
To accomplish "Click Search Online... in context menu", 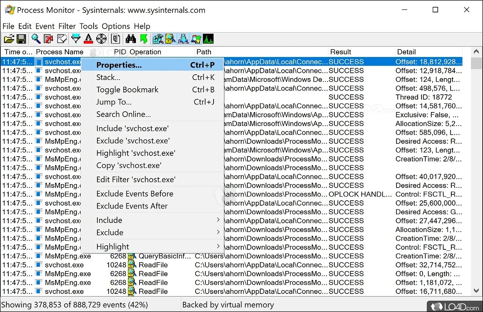I will 123,114.
